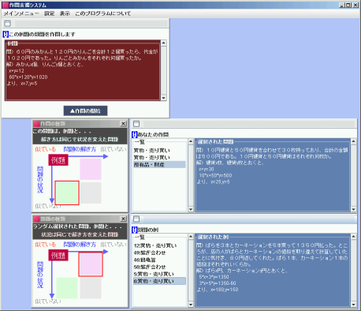The height and width of the screenshot is (311, 361).
Task: Click the ▲作問の開始 button
Action: click(x=85, y=111)
